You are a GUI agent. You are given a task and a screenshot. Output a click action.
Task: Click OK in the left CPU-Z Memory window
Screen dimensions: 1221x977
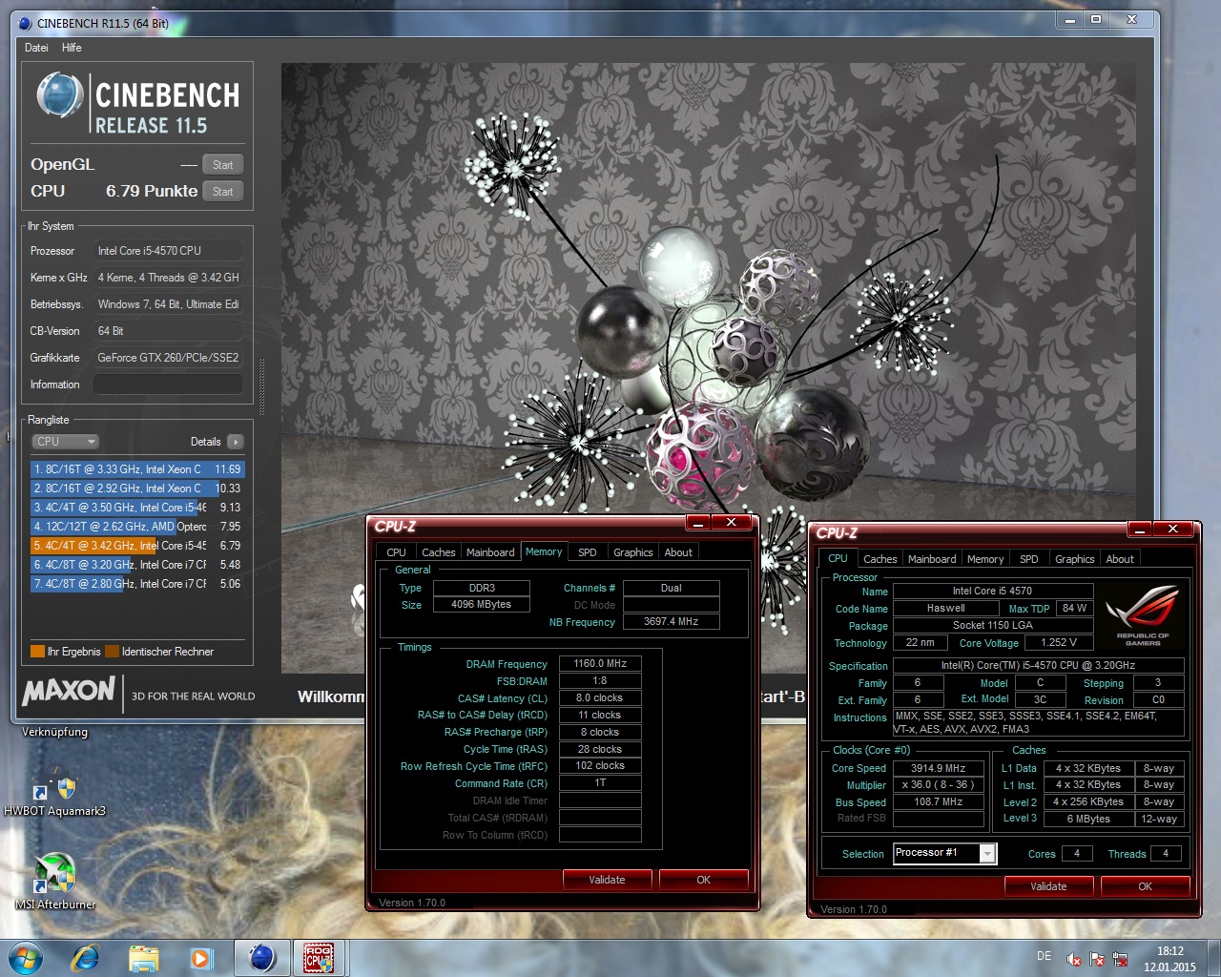(x=703, y=880)
